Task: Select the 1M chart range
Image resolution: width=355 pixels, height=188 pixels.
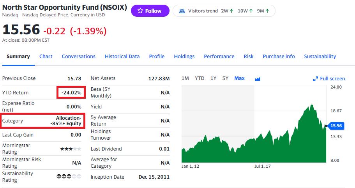Action: pyautogui.click(x=185, y=78)
